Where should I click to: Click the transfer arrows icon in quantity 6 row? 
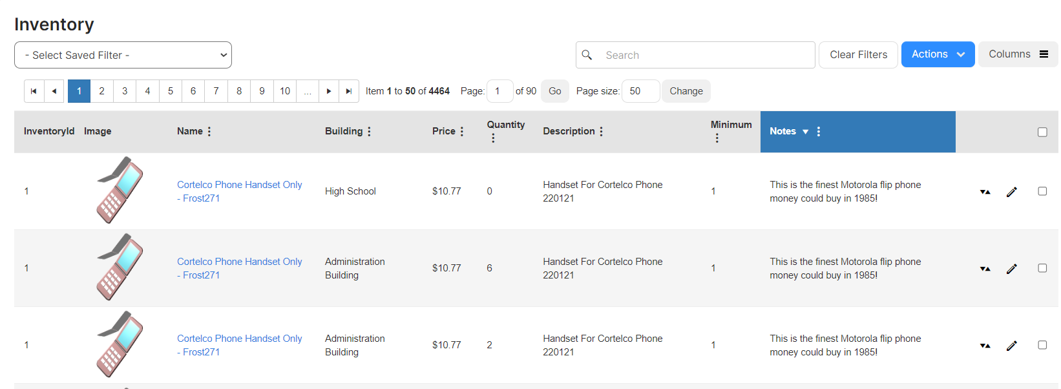(x=985, y=269)
